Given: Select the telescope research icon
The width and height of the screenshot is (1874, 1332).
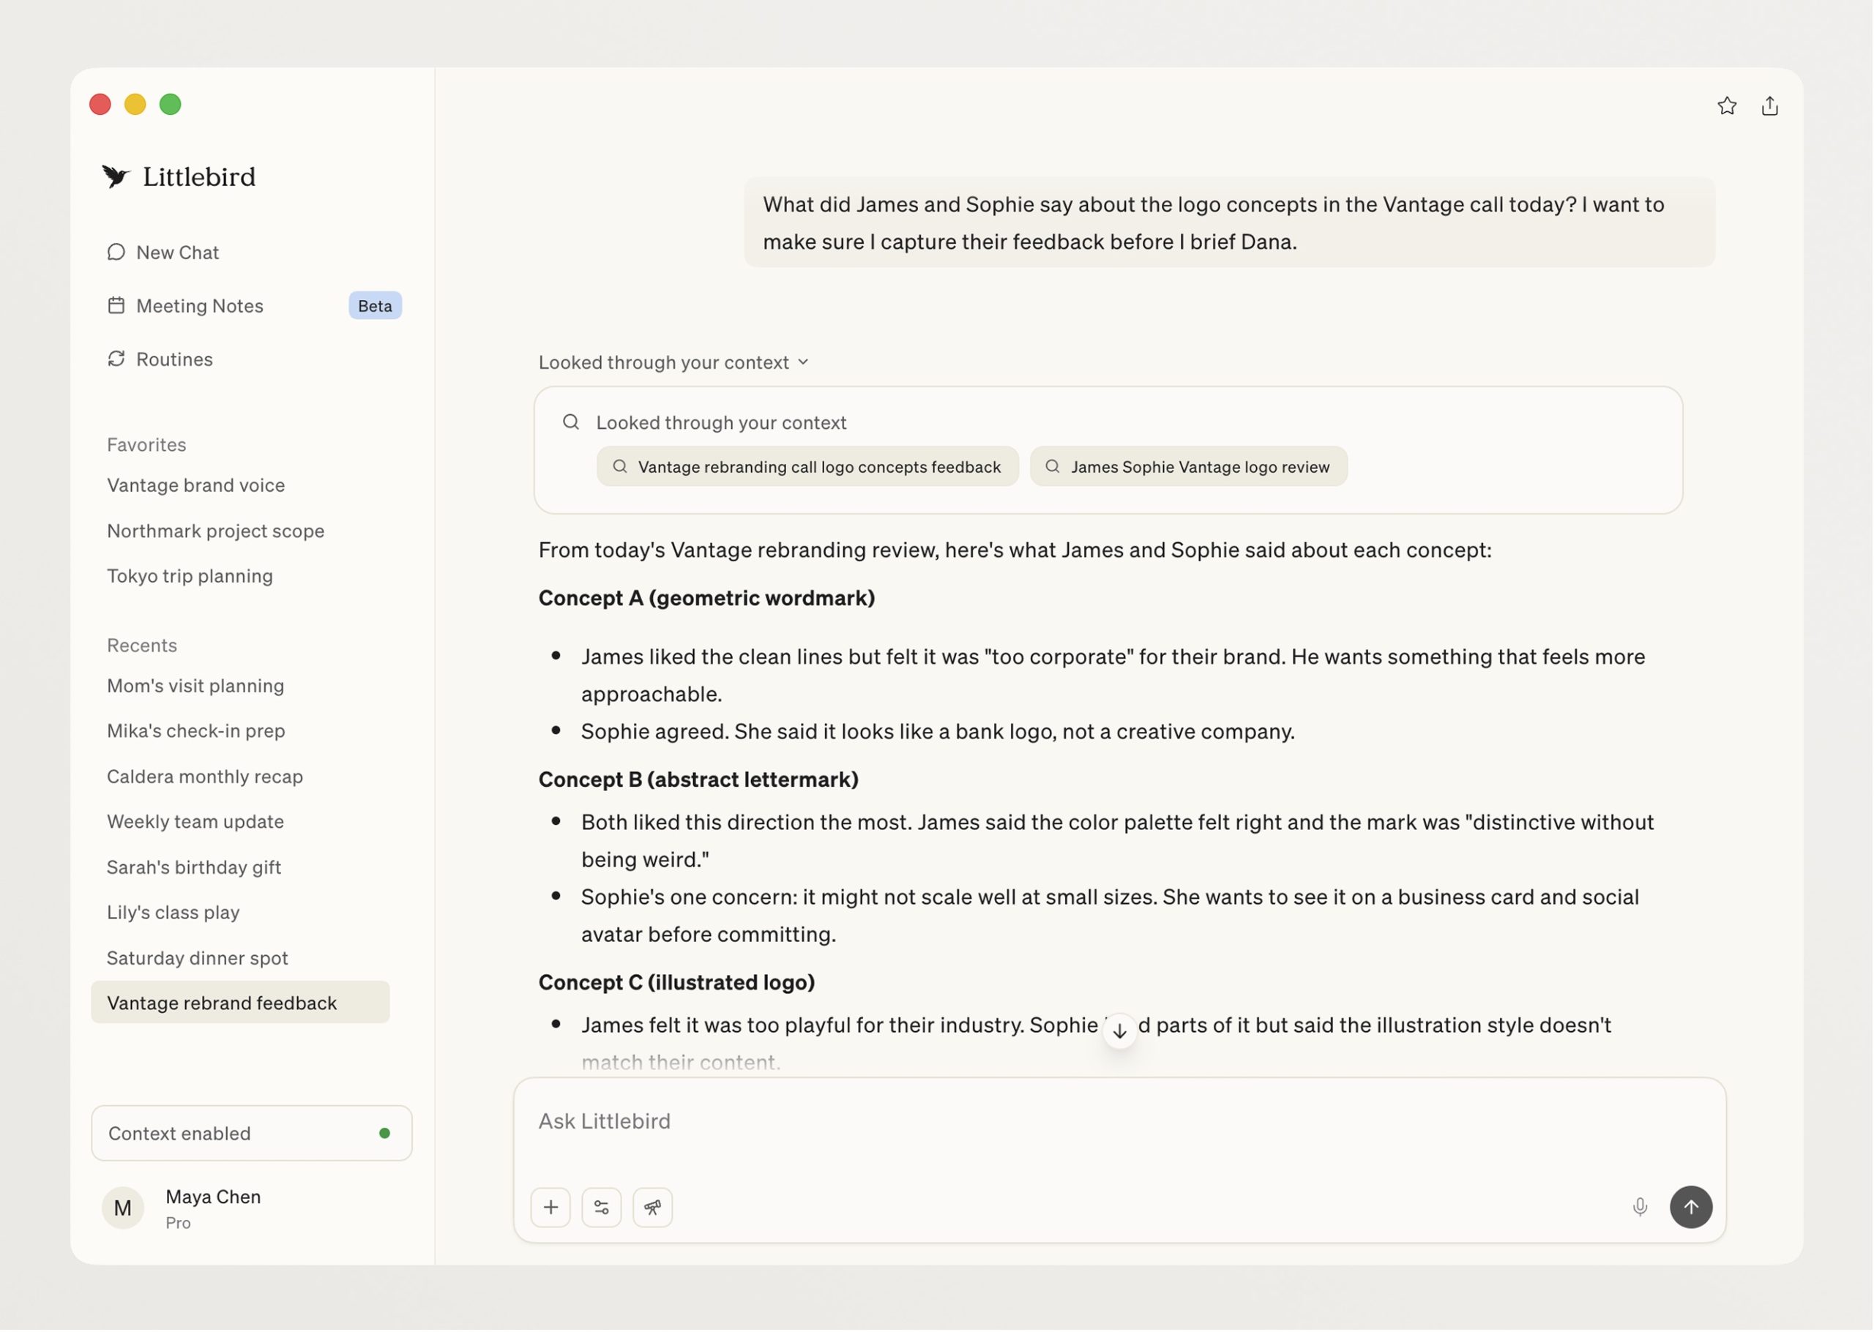Looking at the screenshot, I should click(652, 1208).
